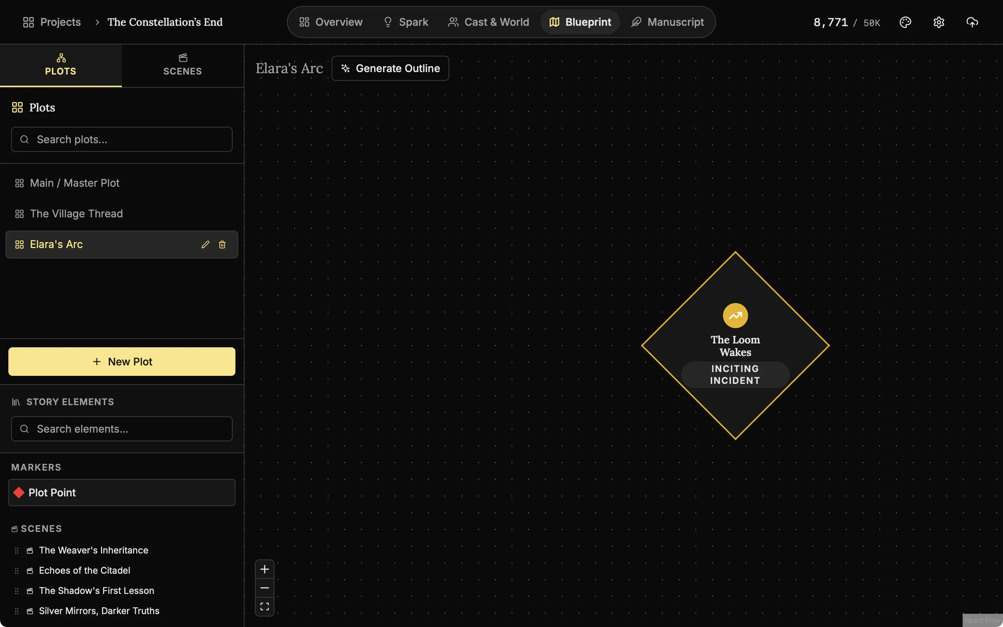The width and height of the screenshot is (1003, 627).
Task: Click the Plot Point red diamond marker
Action: point(19,493)
